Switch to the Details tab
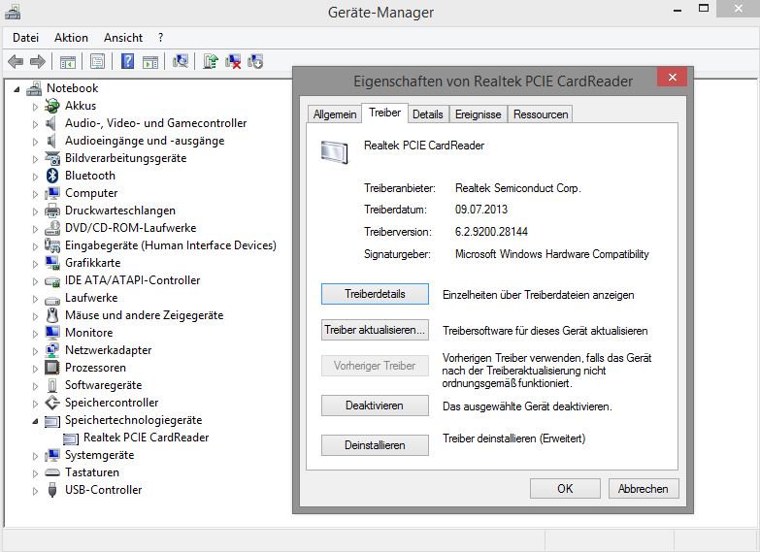This screenshot has width=760, height=552. (427, 114)
